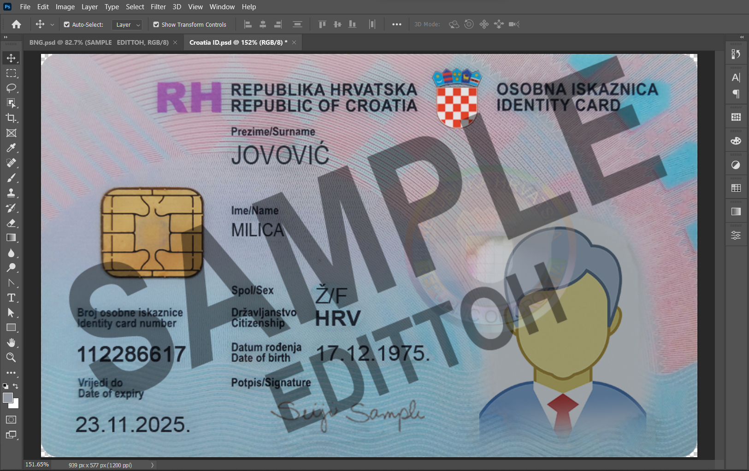Open the Image menu
749x471 pixels.
click(x=65, y=7)
